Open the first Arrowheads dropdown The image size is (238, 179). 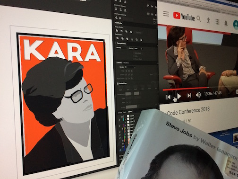(128, 94)
